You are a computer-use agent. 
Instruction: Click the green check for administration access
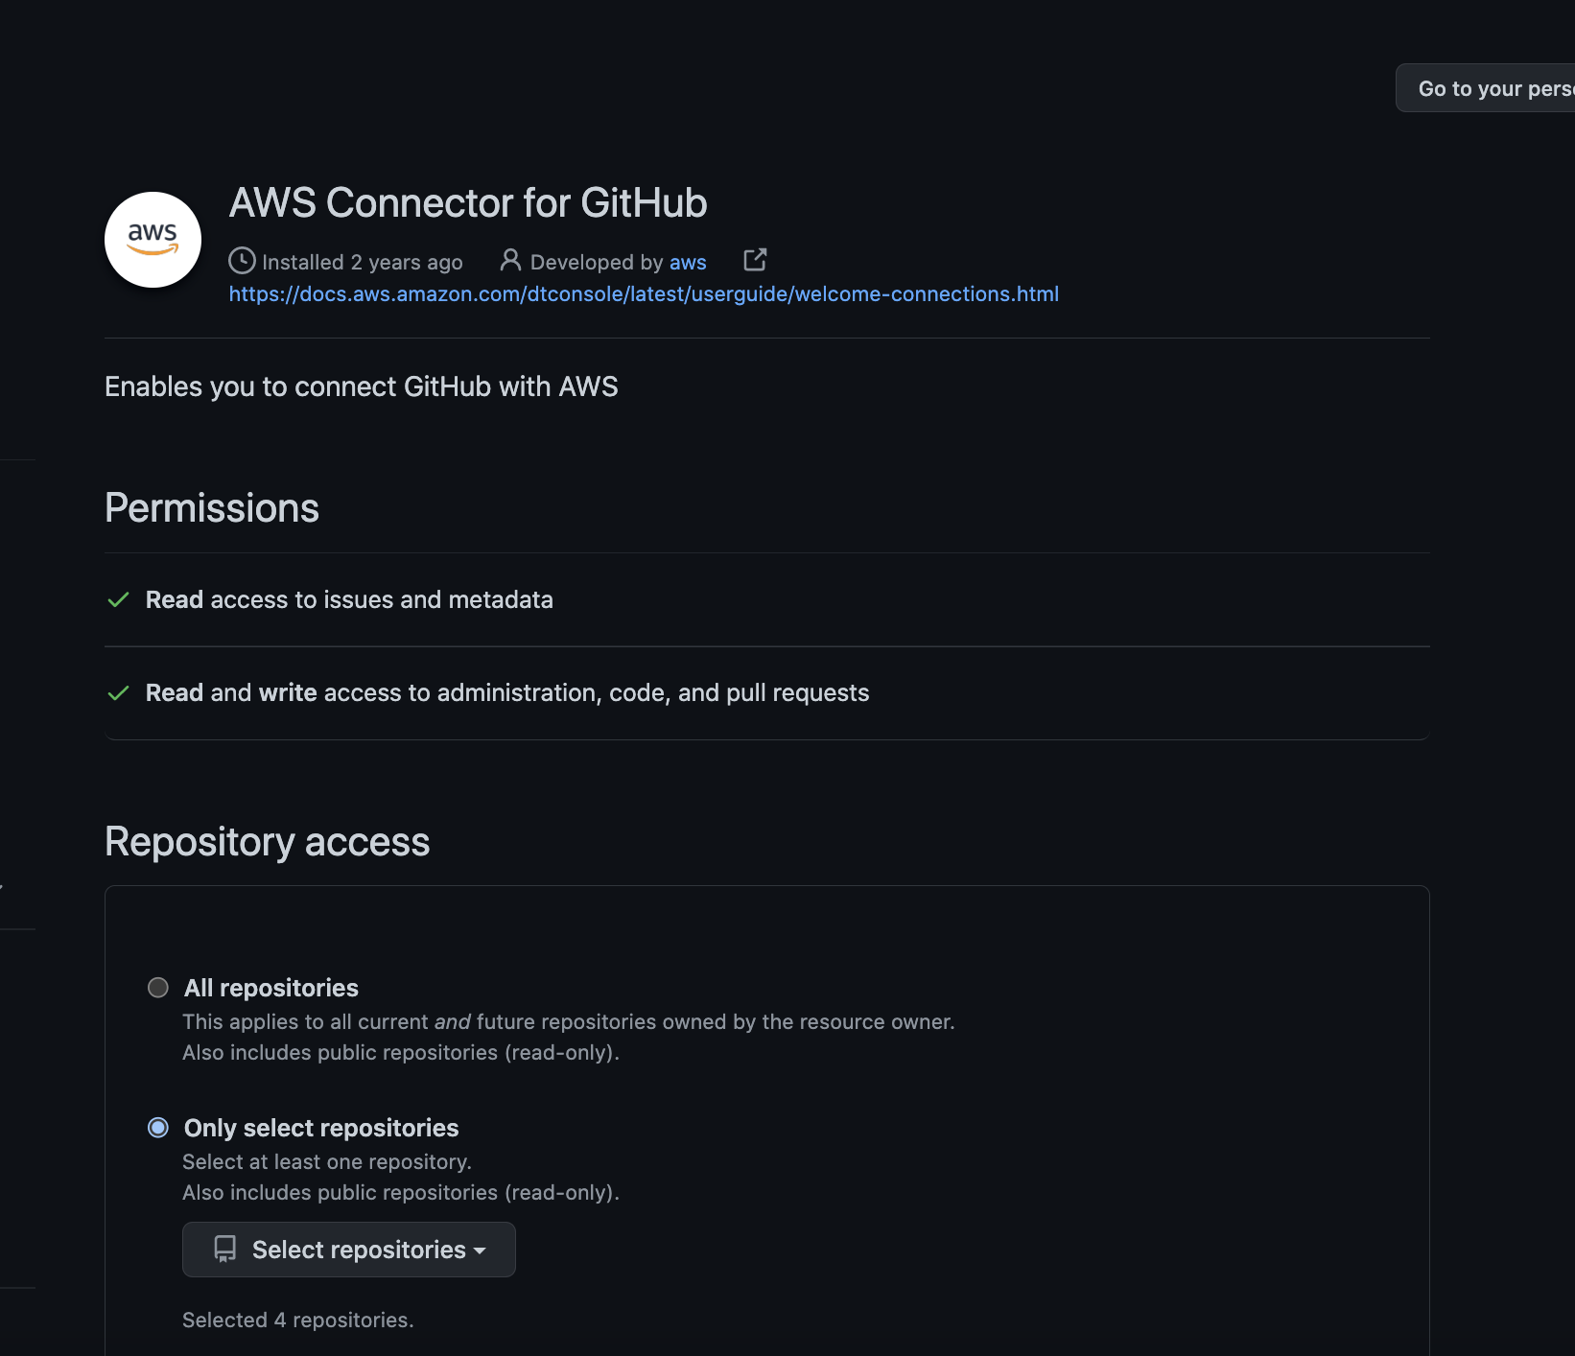click(119, 693)
